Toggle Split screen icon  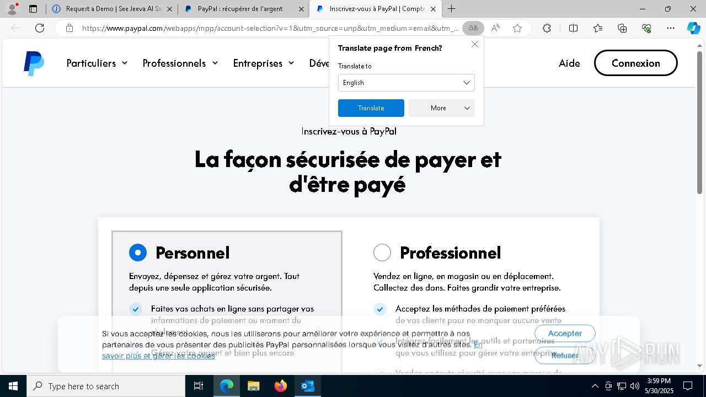pos(573,28)
